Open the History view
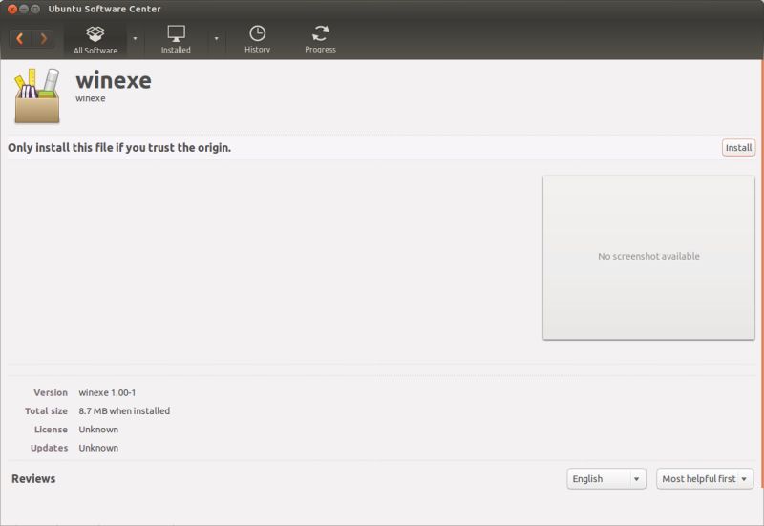This screenshot has width=764, height=526. 257,39
